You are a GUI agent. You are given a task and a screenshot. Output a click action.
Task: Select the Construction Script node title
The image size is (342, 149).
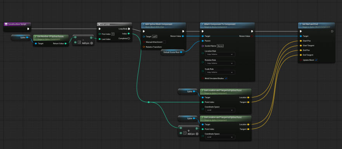tap(17, 24)
